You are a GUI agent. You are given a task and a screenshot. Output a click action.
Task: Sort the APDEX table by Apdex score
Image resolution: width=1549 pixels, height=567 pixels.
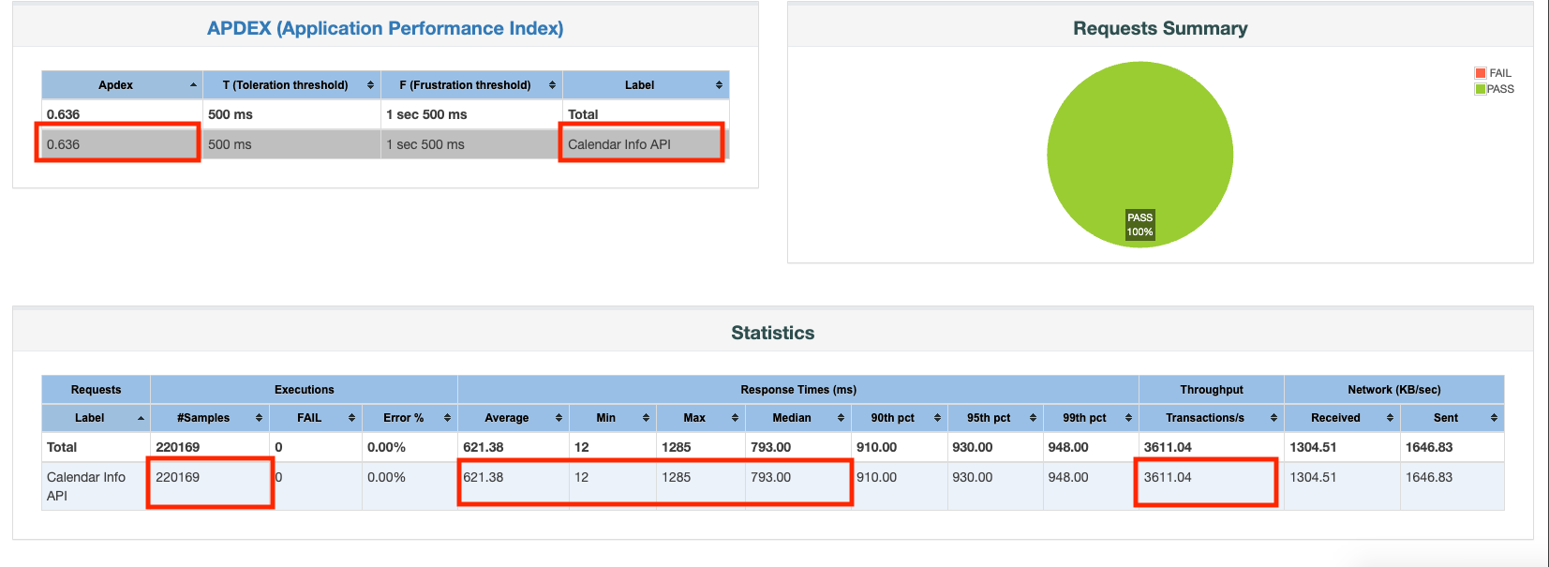click(x=122, y=85)
